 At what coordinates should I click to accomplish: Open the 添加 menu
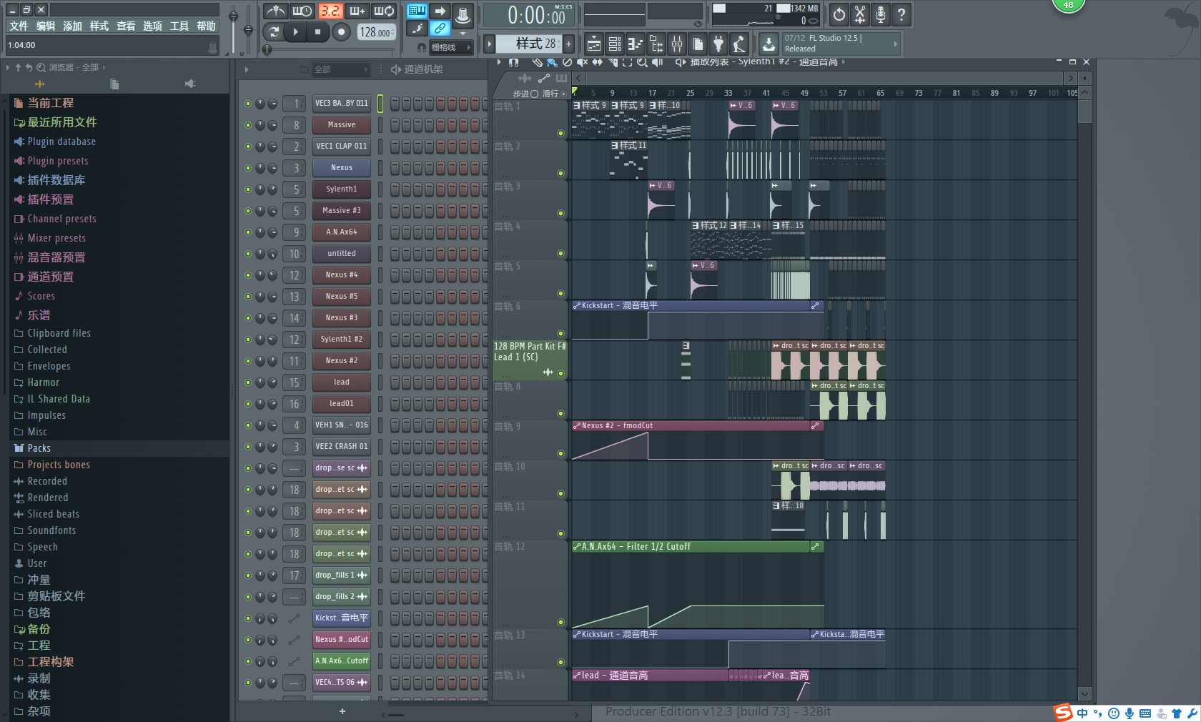pyautogui.click(x=72, y=26)
